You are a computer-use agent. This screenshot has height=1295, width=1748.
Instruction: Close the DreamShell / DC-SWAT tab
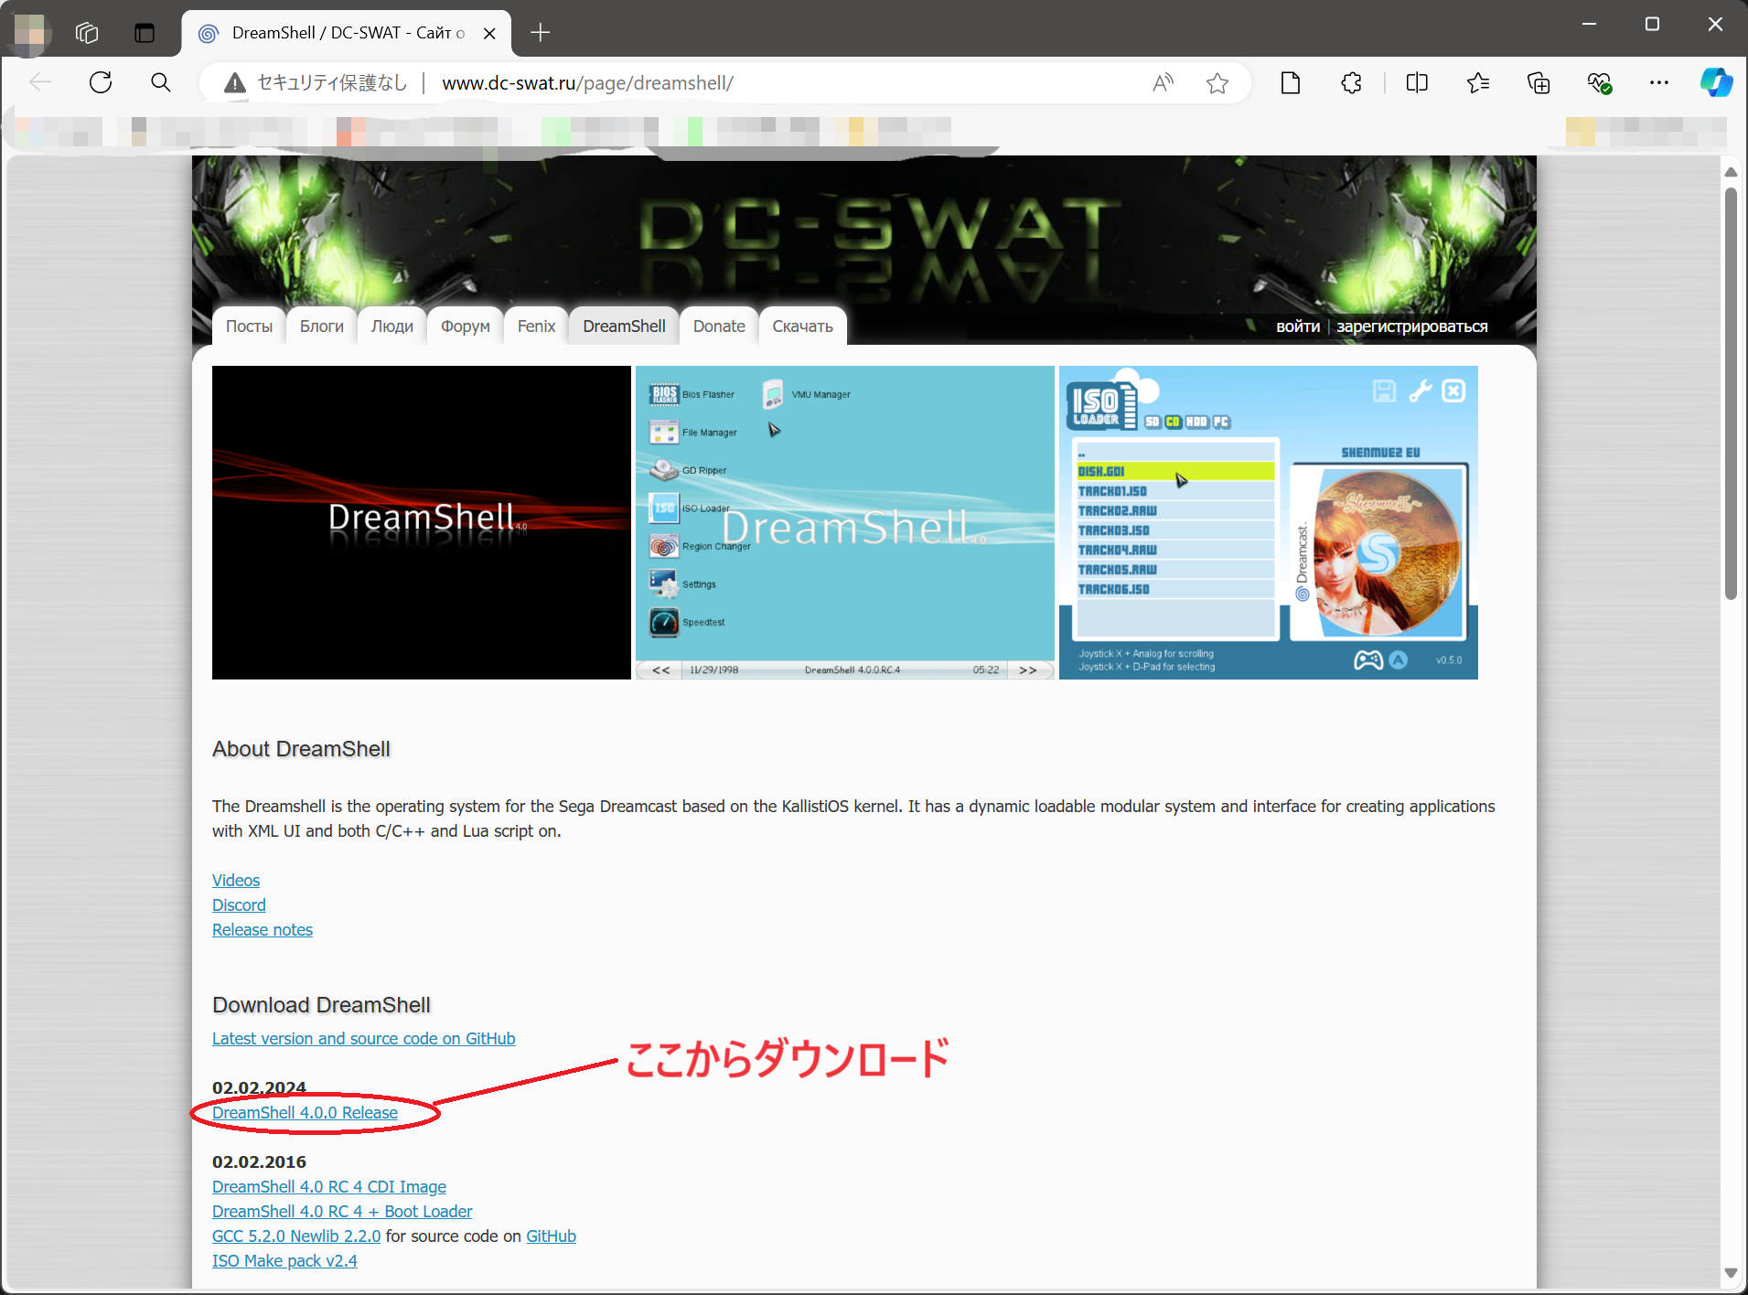[489, 33]
